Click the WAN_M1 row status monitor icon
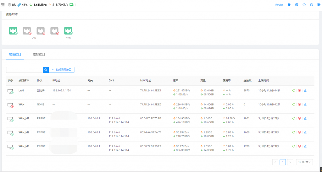Viewport: 322px width, 172px height. (10, 119)
